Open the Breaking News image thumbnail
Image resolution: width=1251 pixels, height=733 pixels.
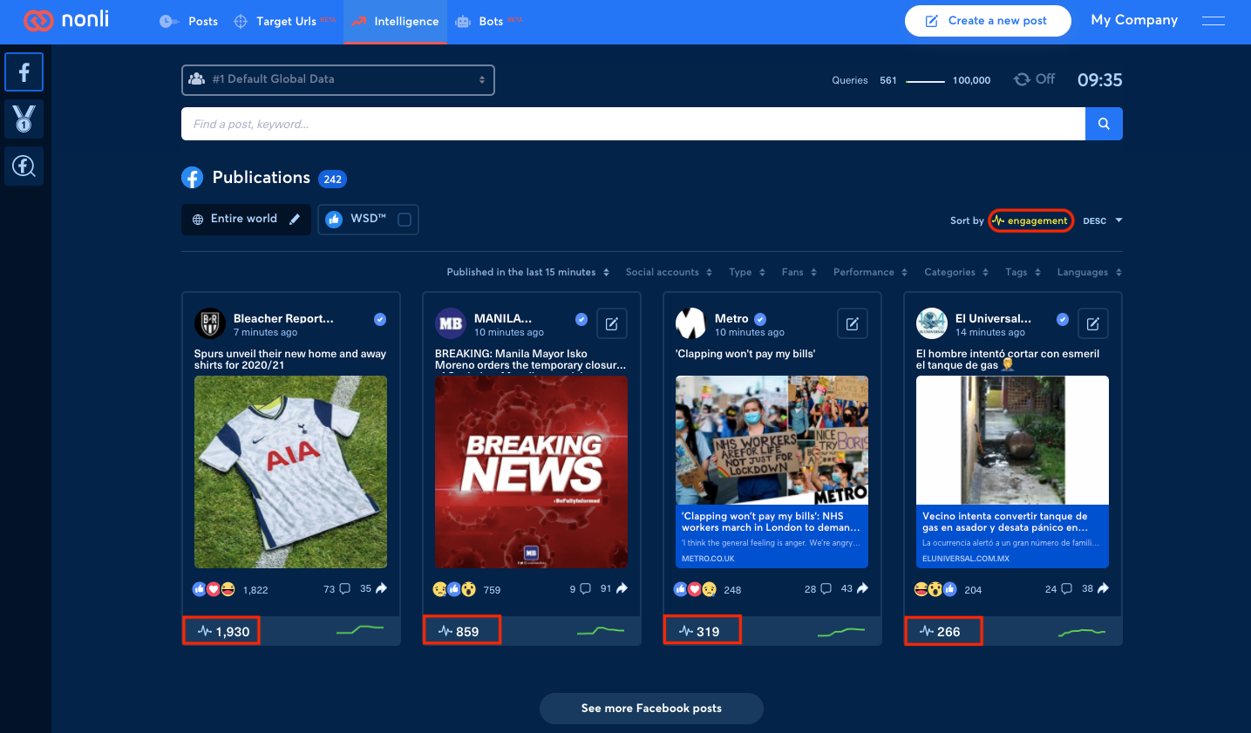click(x=531, y=472)
